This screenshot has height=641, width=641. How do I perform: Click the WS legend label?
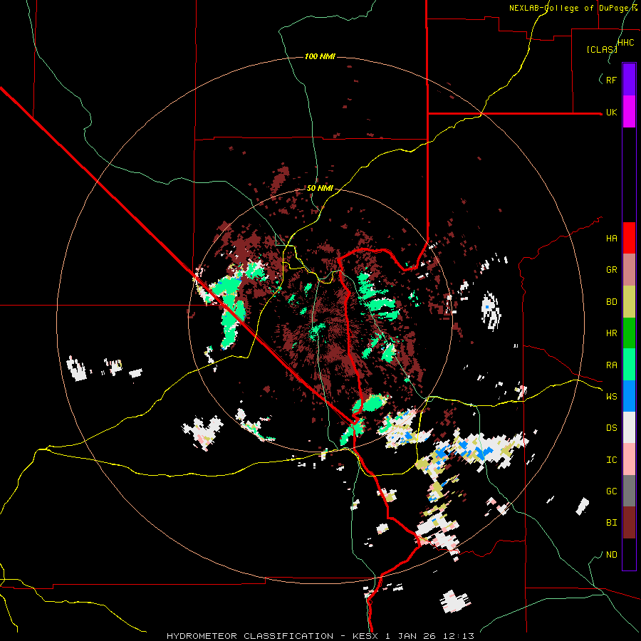pos(611,397)
